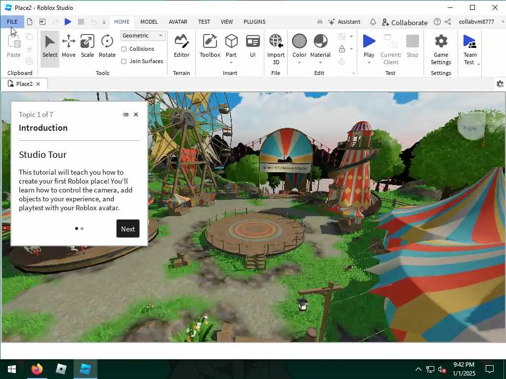Click the Edit group dialog launcher
Viewport: 506px width, 379px height.
(x=353, y=73)
